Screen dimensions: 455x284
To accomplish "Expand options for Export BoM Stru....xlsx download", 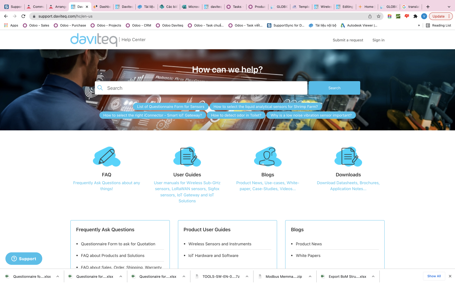I will tap(373, 276).
